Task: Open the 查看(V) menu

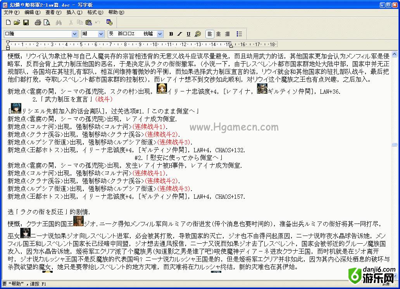Action: point(53,12)
